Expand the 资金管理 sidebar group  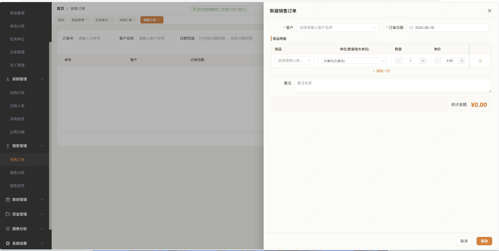(x=25, y=214)
